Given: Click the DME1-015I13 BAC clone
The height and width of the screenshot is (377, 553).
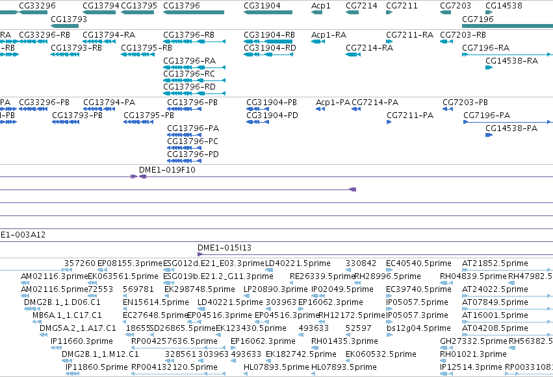Looking at the screenshot, I should (x=375, y=254).
